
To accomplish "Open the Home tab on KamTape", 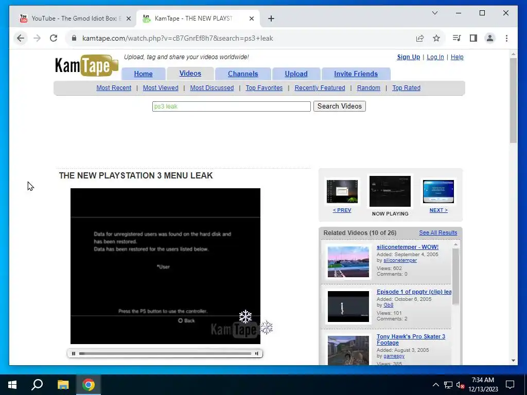I will (x=143, y=74).
